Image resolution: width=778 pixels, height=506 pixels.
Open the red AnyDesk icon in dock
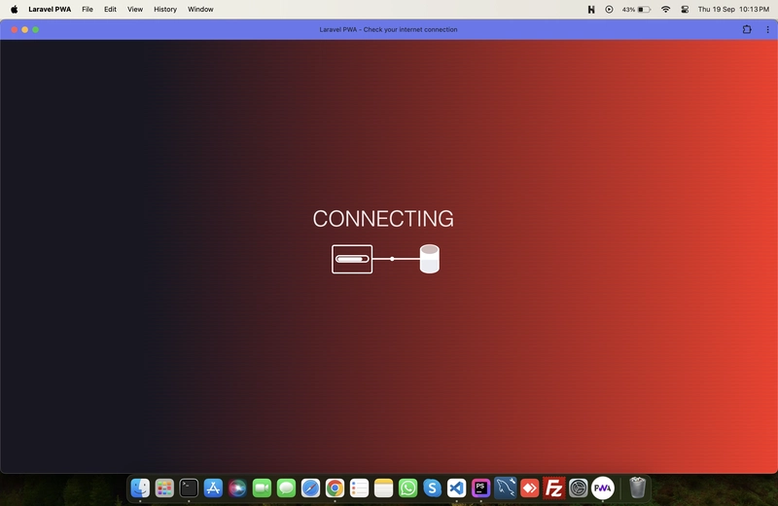click(529, 488)
